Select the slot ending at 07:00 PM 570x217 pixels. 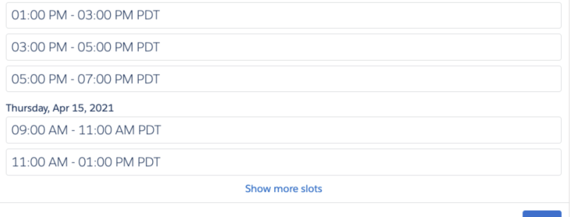(283, 79)
